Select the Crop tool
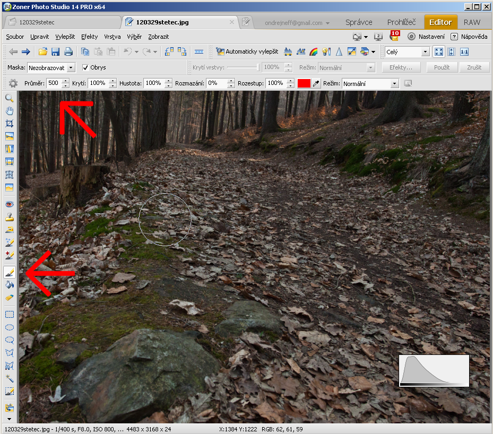493x434 pixels. pyautogui.click(x=9, y=123)
